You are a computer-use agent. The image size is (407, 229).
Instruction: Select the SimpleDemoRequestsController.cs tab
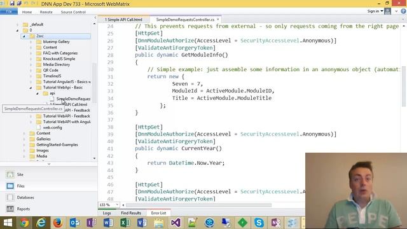tap(185, 20)
